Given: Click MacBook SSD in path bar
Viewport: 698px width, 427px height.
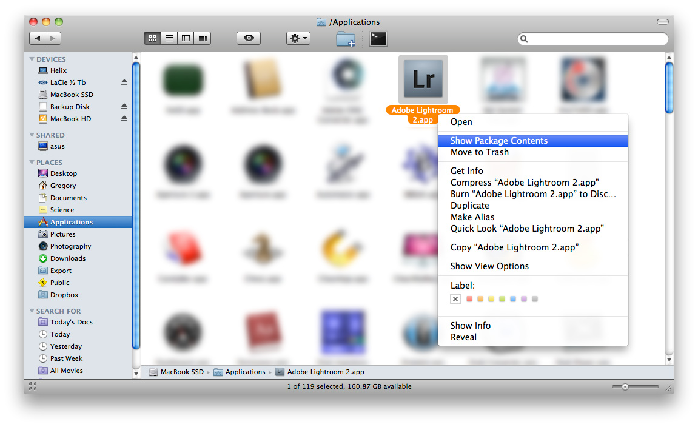Looking at the screenshot, I should coord(176,372).
